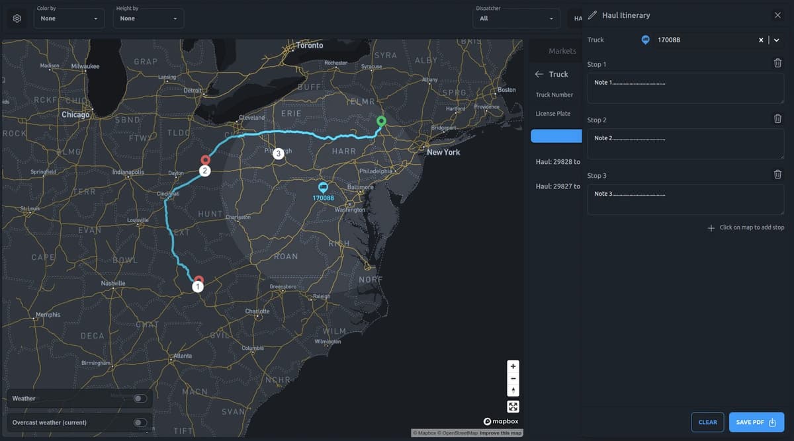This screenshot has width=794, height=441.
Task: Open the settings gear icon
Action: (x=17, y=19)
